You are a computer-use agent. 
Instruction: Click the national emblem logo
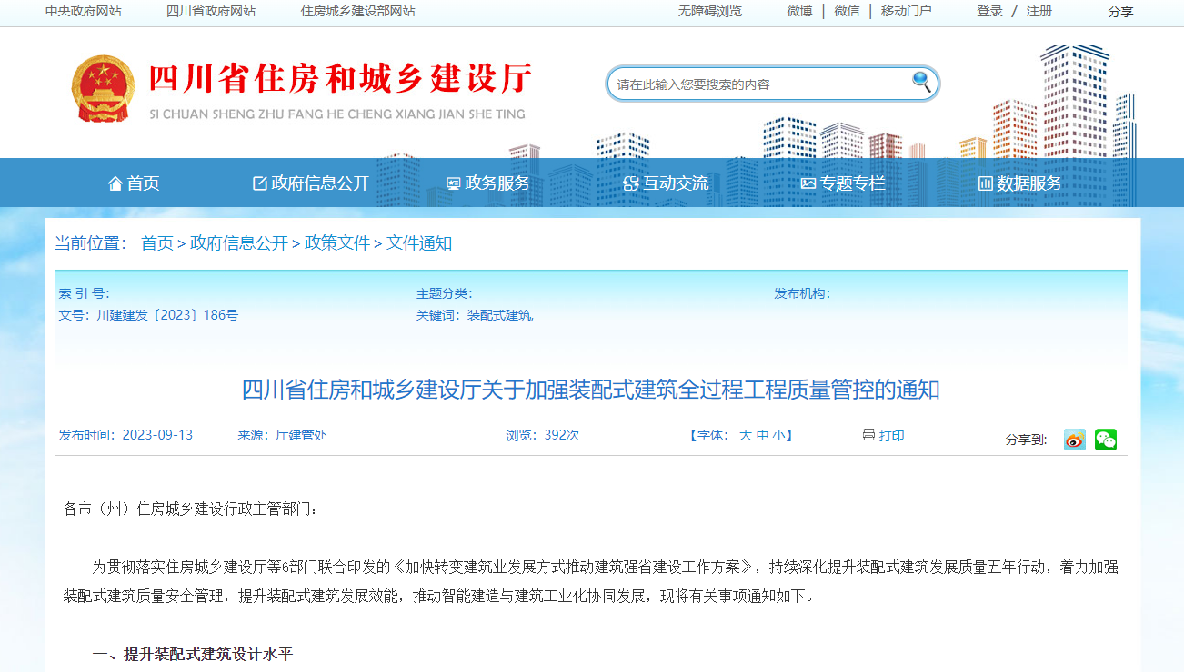[104, 88]
